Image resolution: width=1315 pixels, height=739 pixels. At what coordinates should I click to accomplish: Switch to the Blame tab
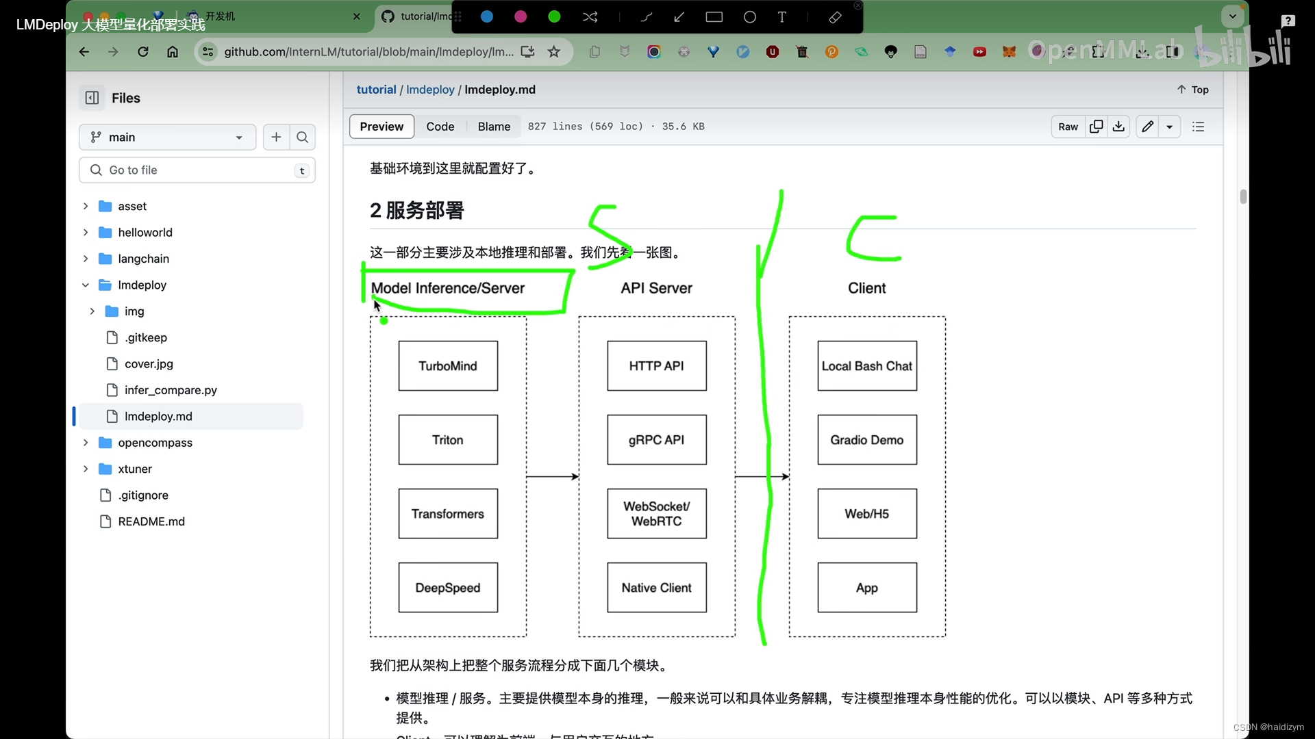pos(494,127)
